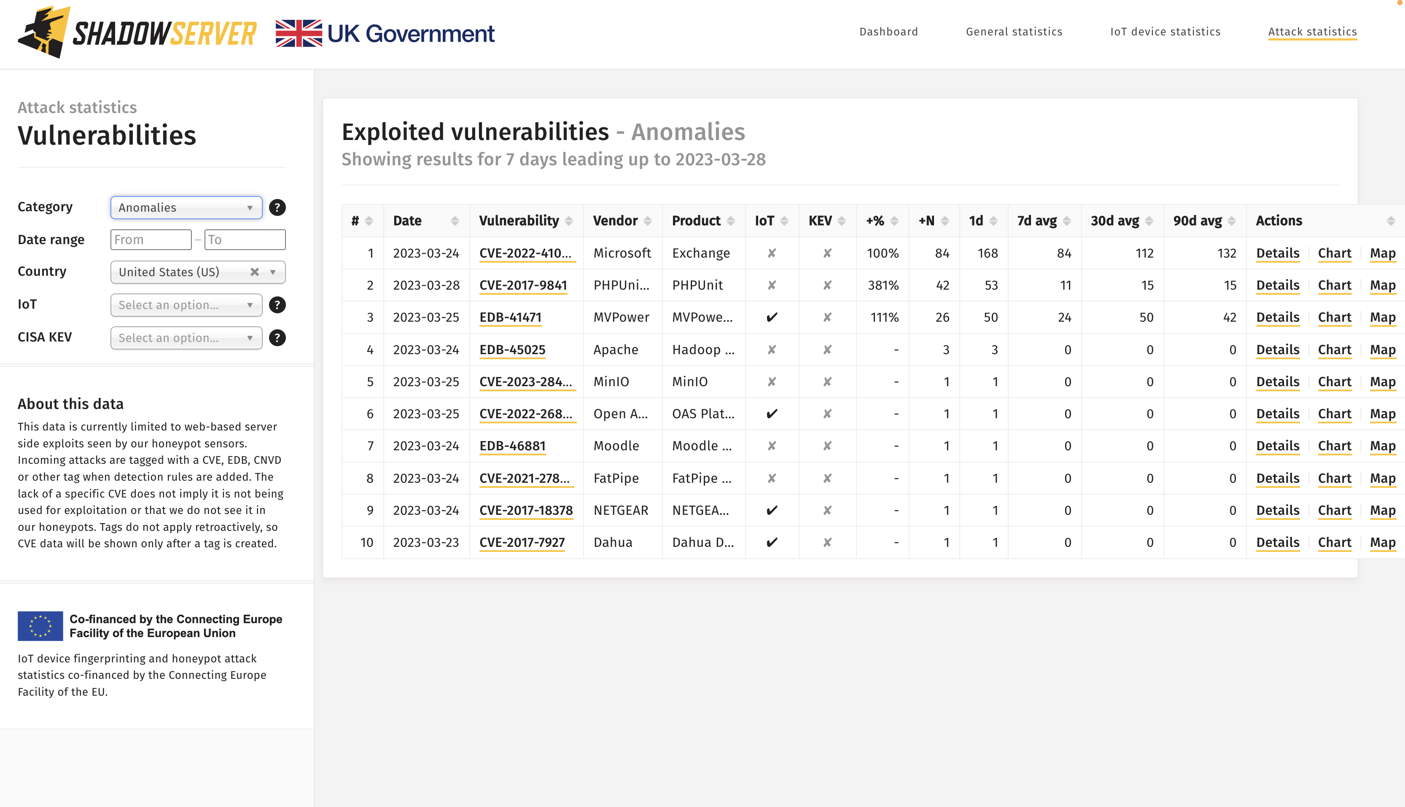Sort by Actions column arrows
The height and width of the screenshot is (807, 1405).
pyautogui.click(x=1391, y=221)
